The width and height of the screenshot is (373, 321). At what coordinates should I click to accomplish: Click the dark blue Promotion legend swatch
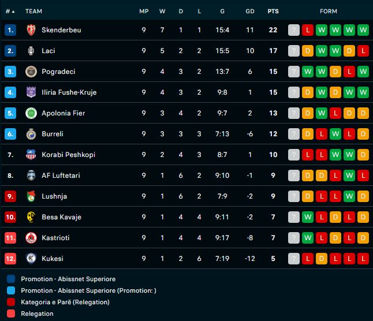[x=12, y=279]
